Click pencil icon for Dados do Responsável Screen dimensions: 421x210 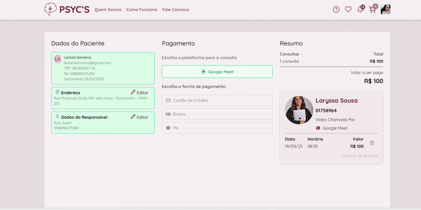click(x=133, y=117)
